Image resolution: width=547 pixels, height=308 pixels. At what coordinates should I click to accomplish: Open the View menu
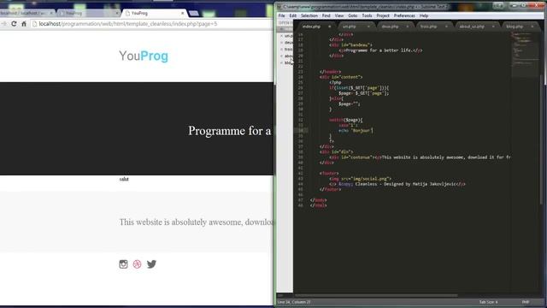339,15
